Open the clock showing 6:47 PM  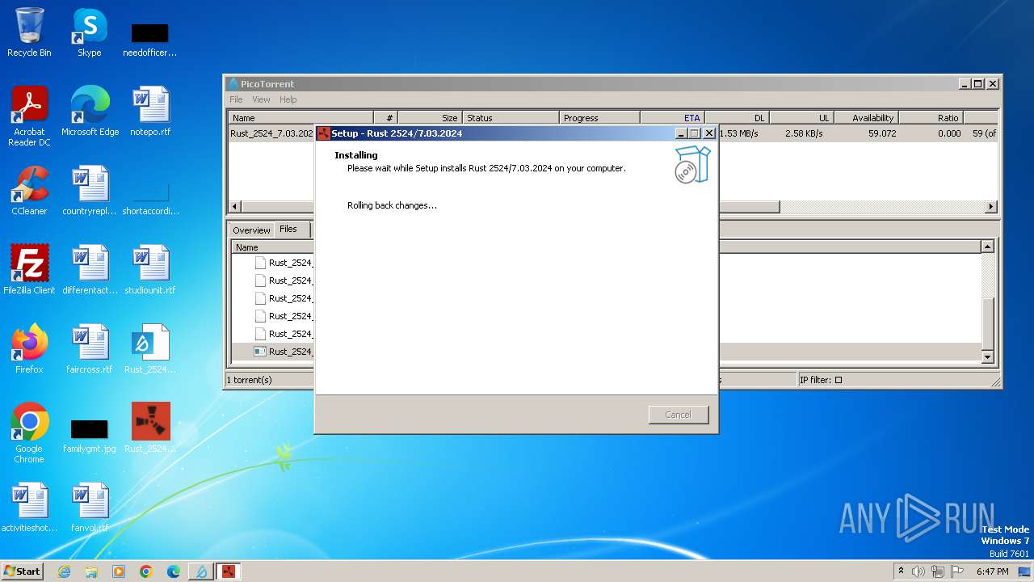tap(992, 571)
